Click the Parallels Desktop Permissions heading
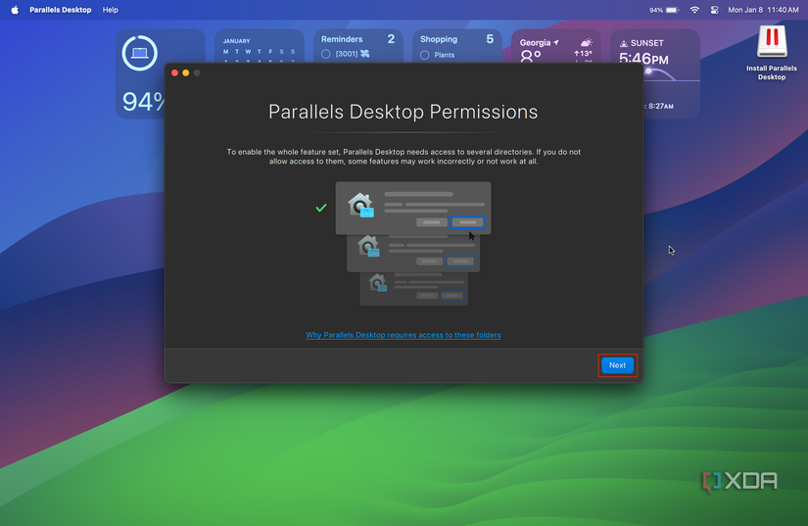Viewport: 808px width, 526px height. click(x=403, y=112)
